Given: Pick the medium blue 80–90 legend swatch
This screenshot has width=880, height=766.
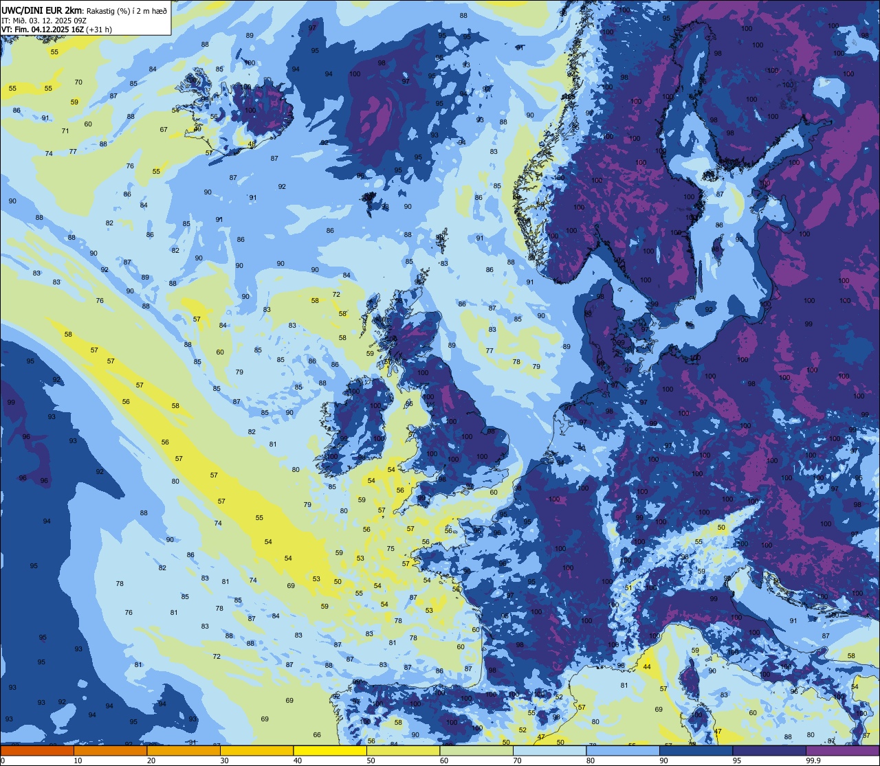Looking at the screenshot, I should tap(623, 751).
